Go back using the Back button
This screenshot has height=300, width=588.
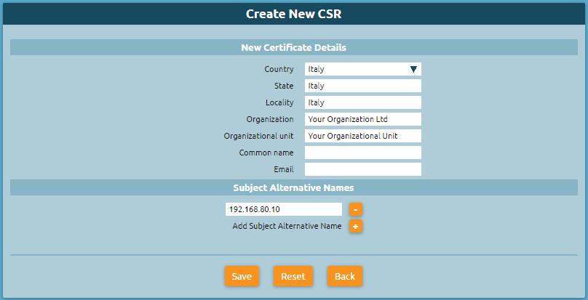click(345, 277)
